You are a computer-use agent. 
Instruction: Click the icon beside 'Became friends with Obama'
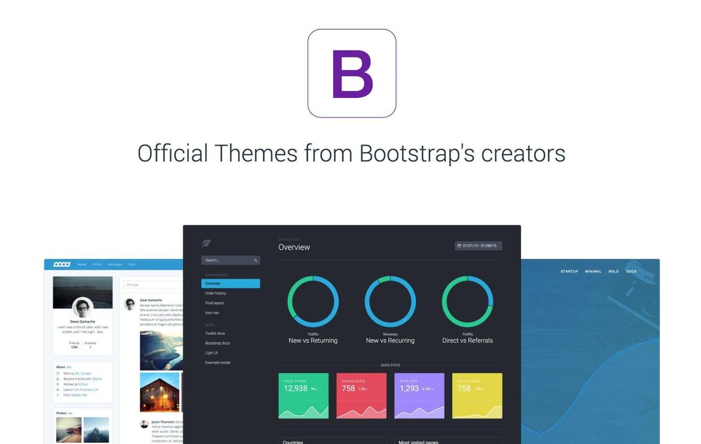58,379
